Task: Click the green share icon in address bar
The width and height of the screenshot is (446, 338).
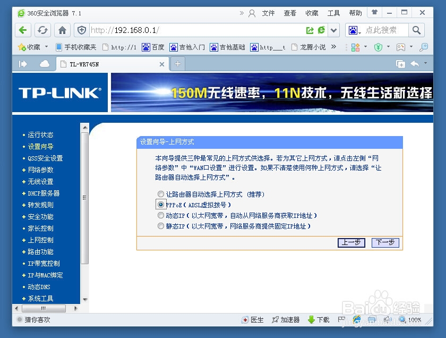Action: click(310, 30)
